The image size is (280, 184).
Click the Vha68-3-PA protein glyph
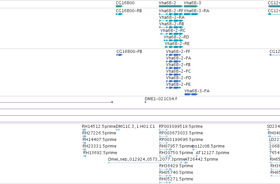(x=191, y=94)
